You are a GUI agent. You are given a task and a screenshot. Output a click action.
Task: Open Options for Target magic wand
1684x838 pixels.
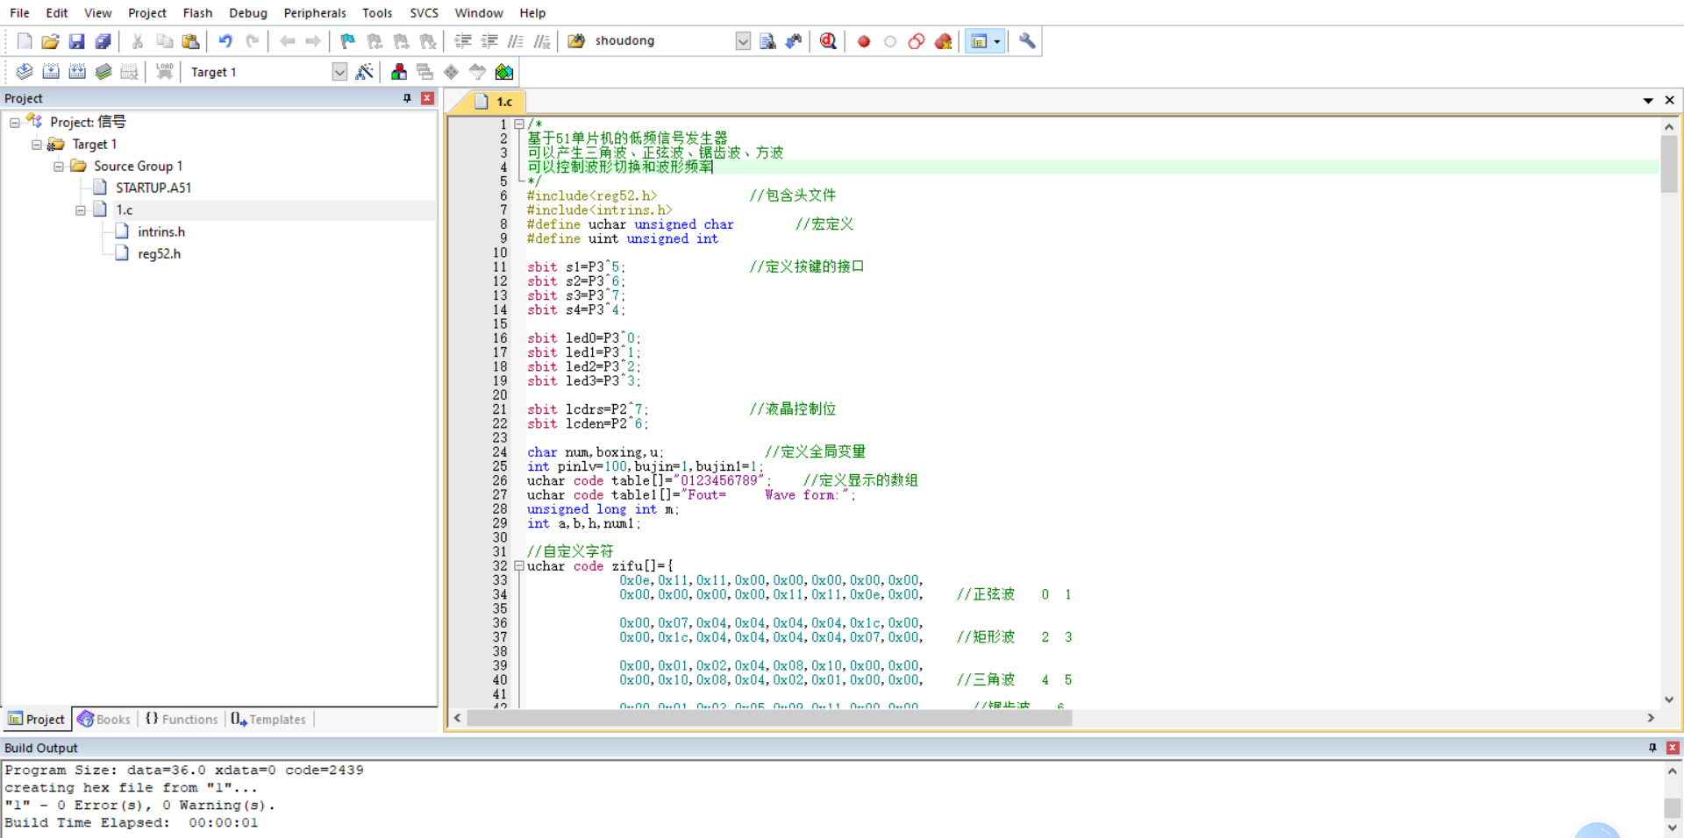coord(365,72)
